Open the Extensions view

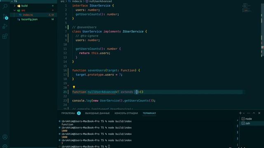[x=5, y=36]
